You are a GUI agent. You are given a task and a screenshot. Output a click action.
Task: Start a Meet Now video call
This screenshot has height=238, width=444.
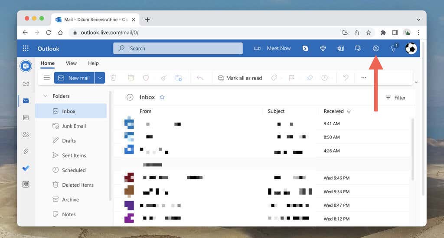272,49
